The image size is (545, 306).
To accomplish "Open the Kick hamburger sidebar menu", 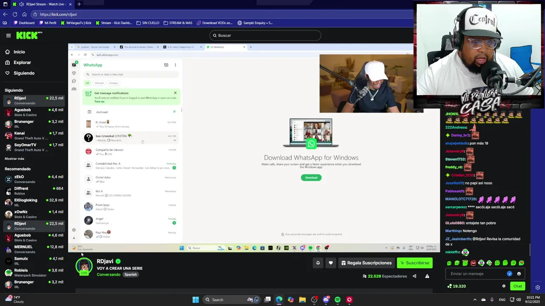I will pos(8,36).
